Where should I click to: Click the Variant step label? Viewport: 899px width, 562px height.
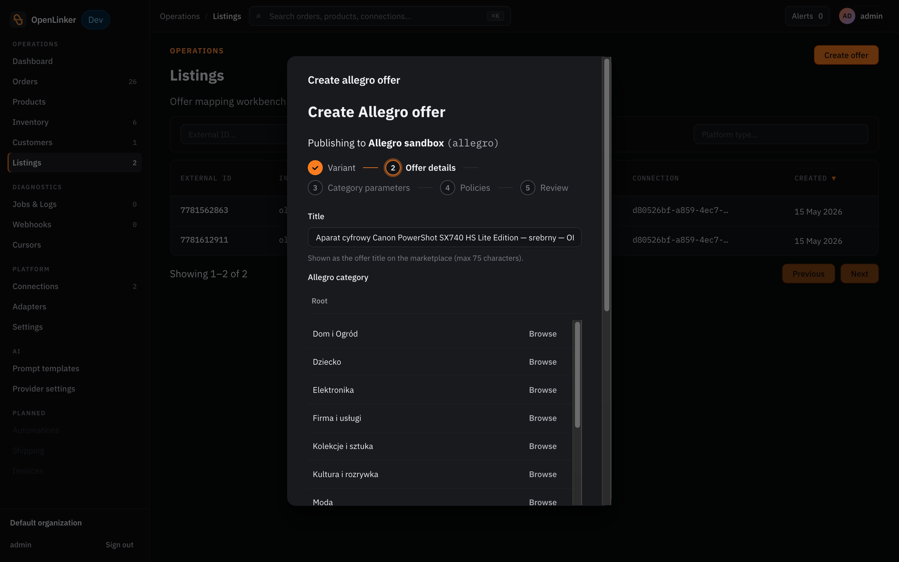click(x=341, y=168)
